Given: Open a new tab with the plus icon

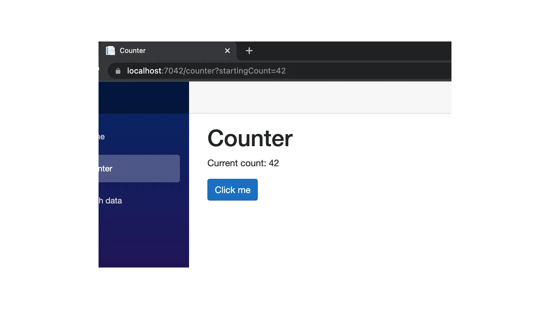Looking at the screenshot, I should pyautogui.click(x=249, y=51).
